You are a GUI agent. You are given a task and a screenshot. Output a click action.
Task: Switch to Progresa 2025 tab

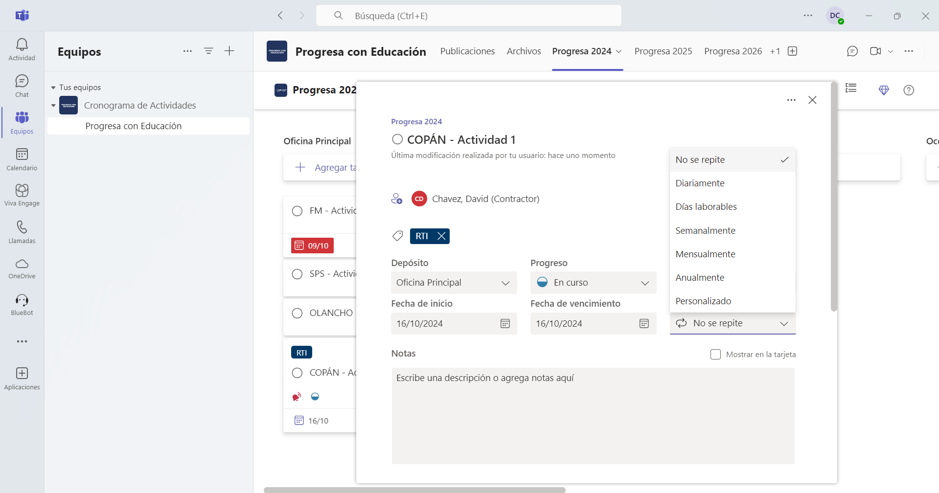(x=663, y=51)
